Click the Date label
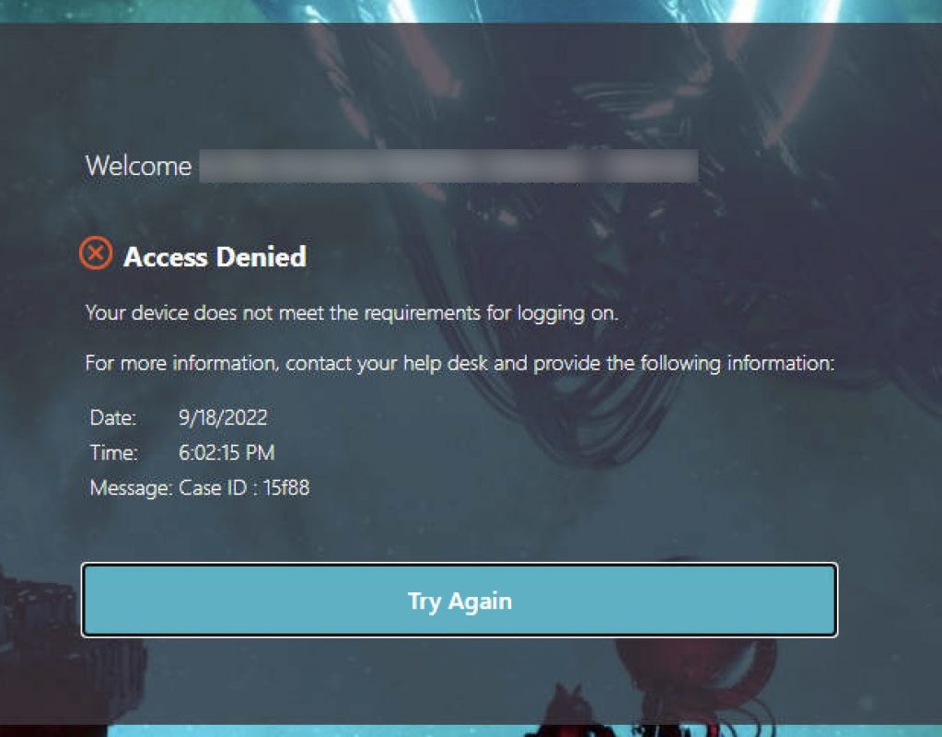This screenshot has height=737, width=942. tap(113, 418)
